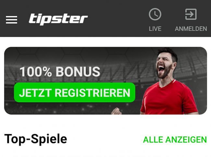Screen dimensions: 211x157
Task: Click the word JETZT on green button
Action: coord(35,93)
